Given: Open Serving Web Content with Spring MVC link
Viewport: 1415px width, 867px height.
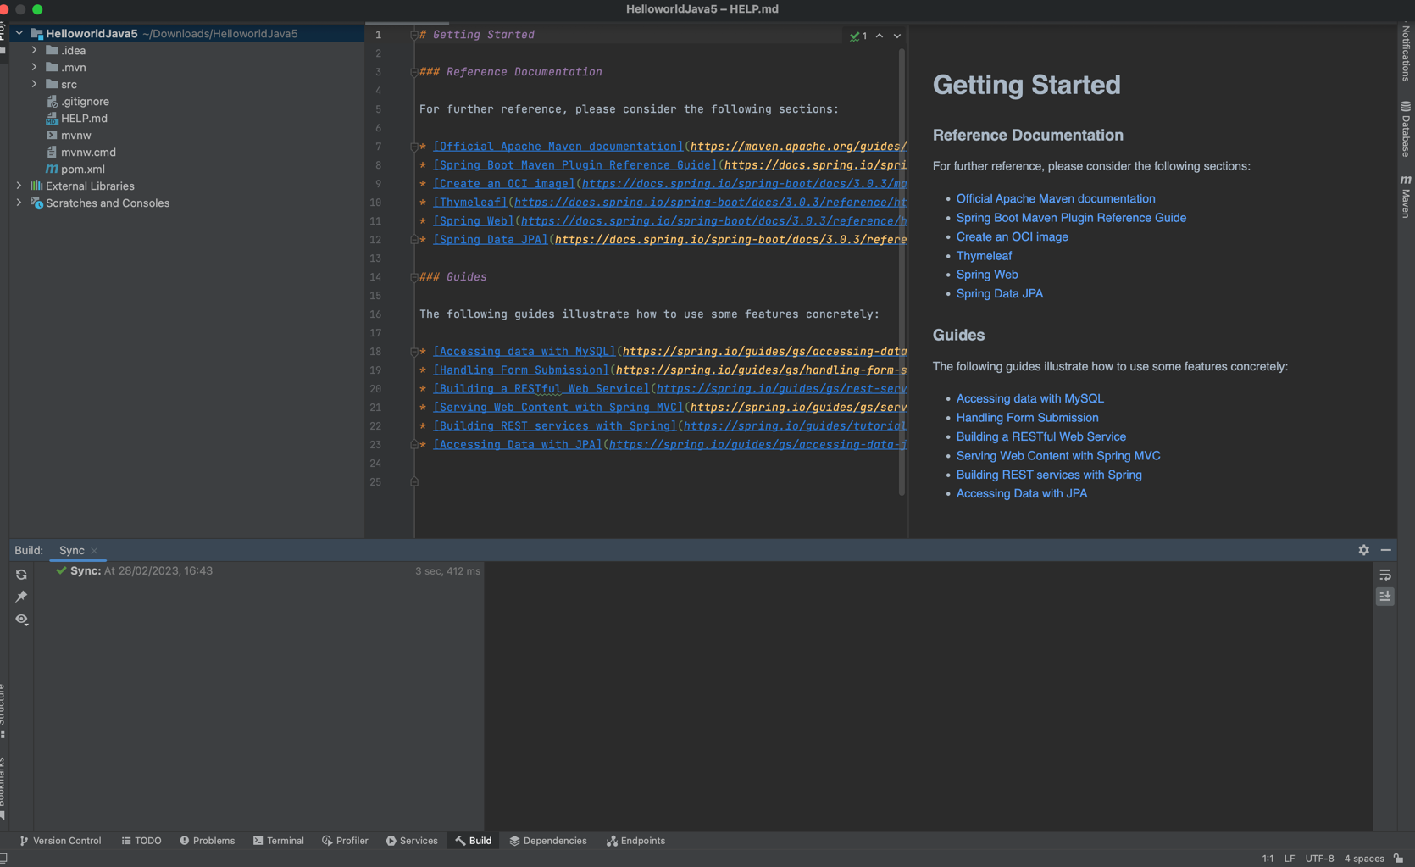Looking at the screenshot, I should pyautogui.click(x=1058, y=456).
